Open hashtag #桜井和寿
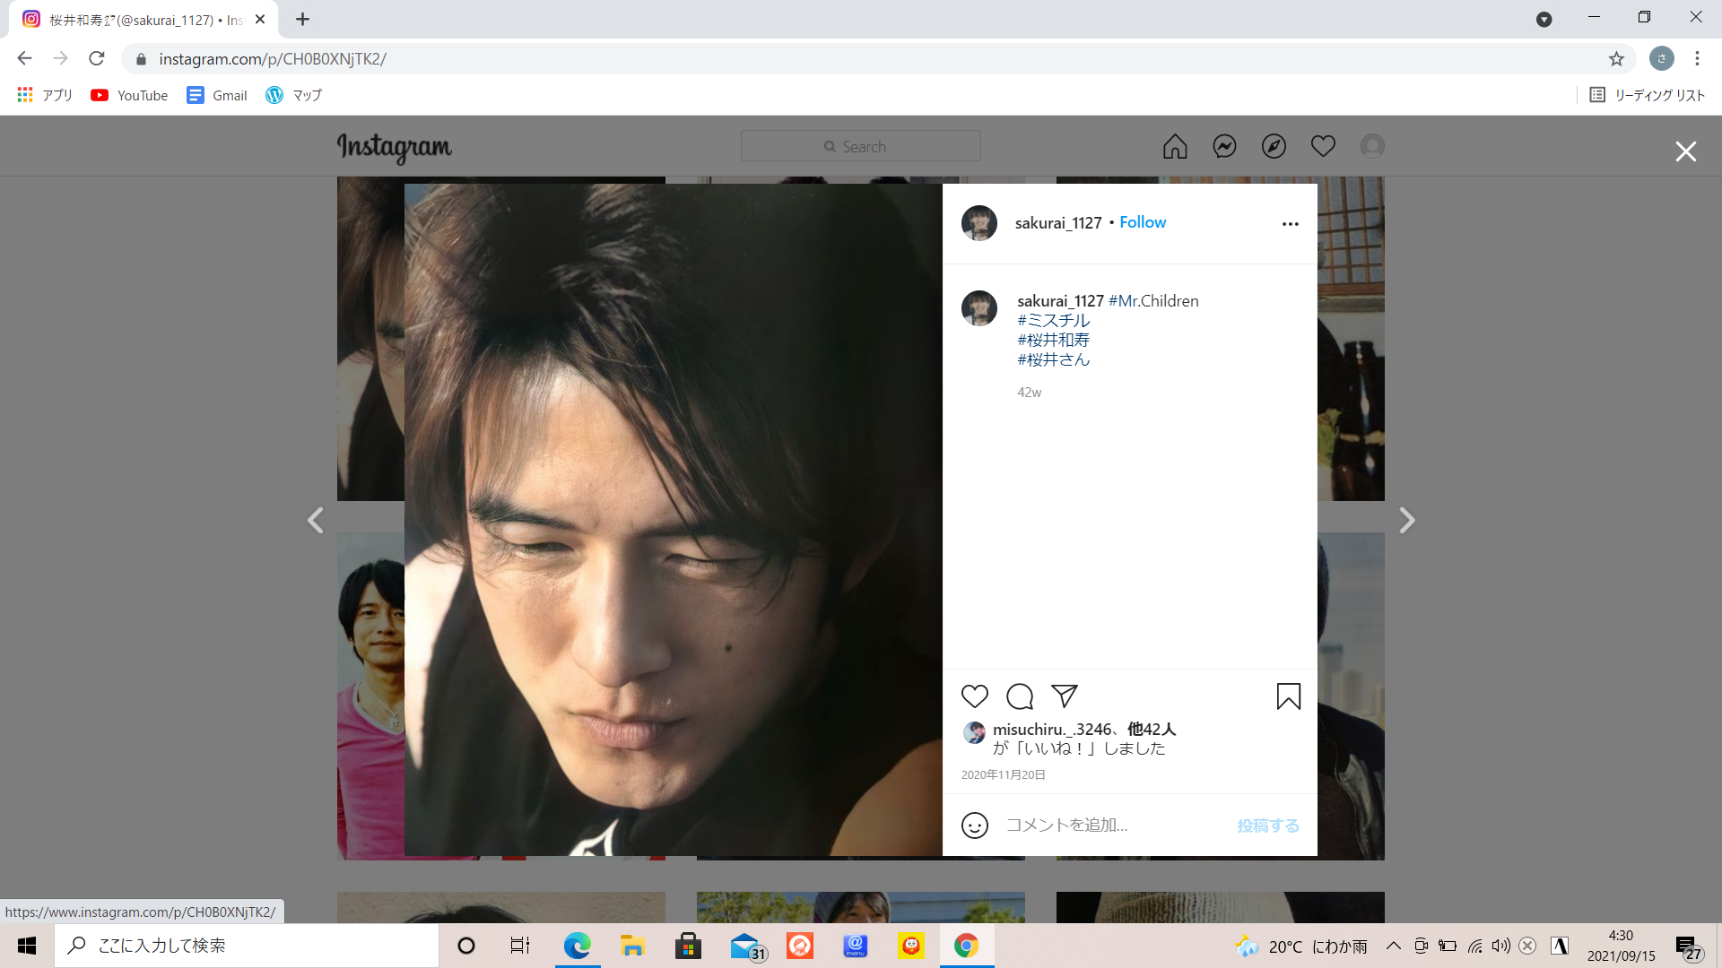 click(1053, 340)
